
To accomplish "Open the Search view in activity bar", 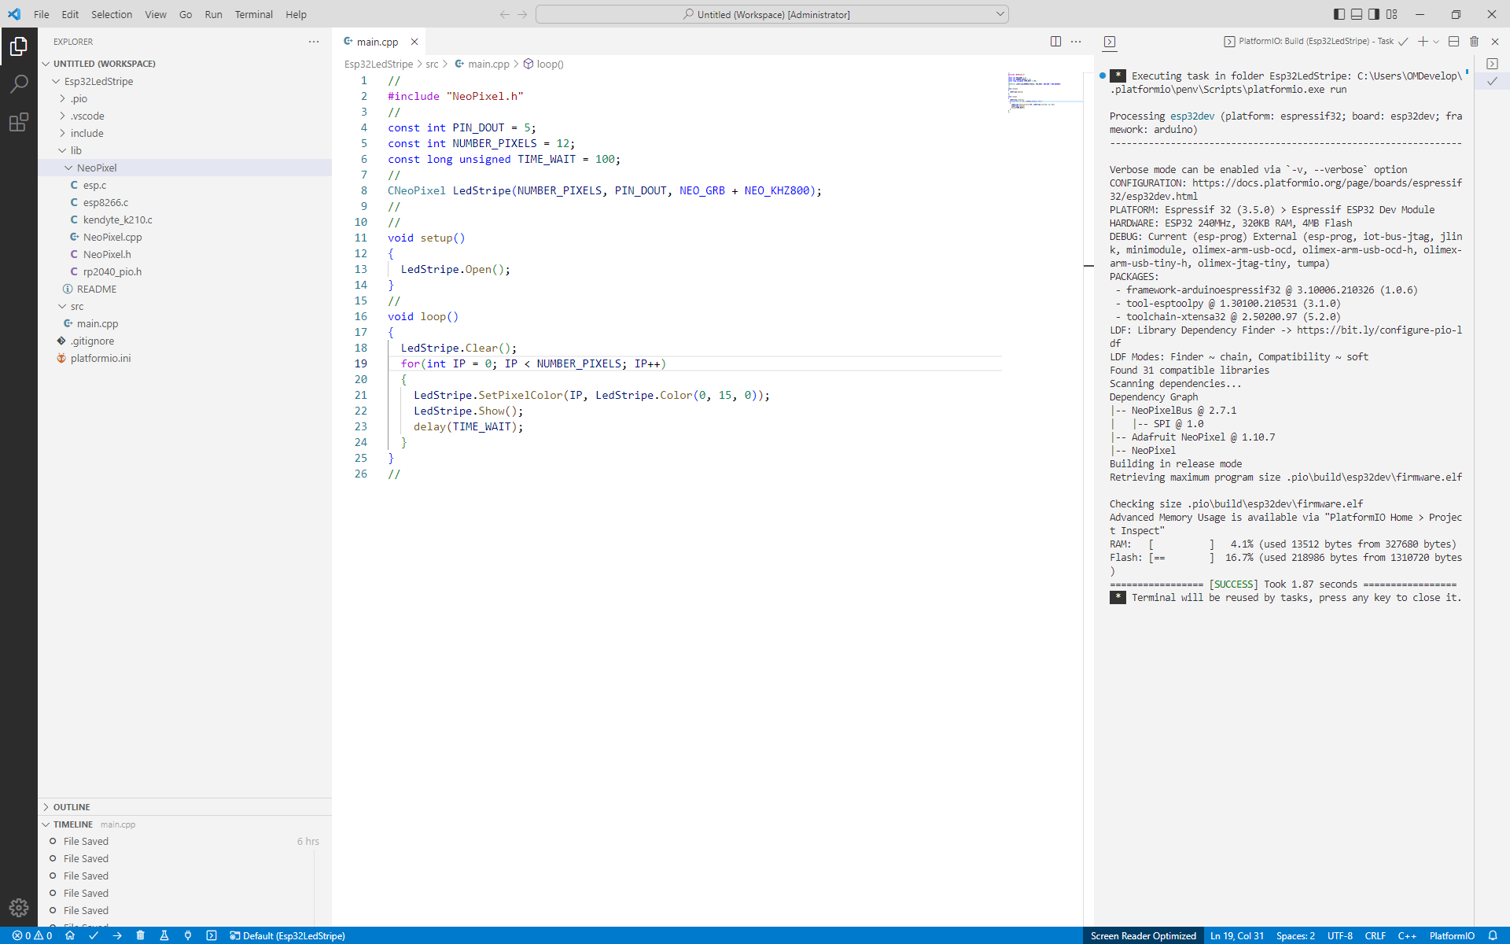I will coord(19,83).
